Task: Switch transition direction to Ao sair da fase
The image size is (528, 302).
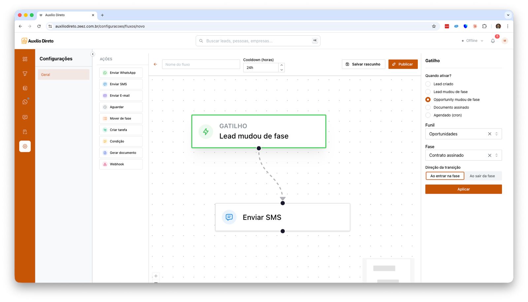Action: 483,176
